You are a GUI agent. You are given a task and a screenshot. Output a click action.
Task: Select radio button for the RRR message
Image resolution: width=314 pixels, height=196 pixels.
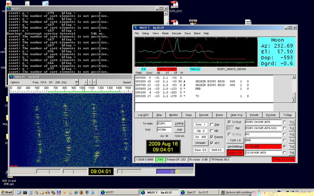pyautogui.click(x=284, y=140)
